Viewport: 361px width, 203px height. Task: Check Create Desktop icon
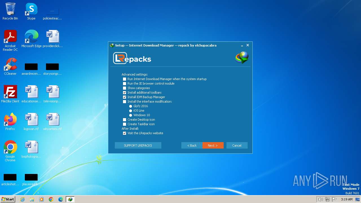[x=124, y=120]
